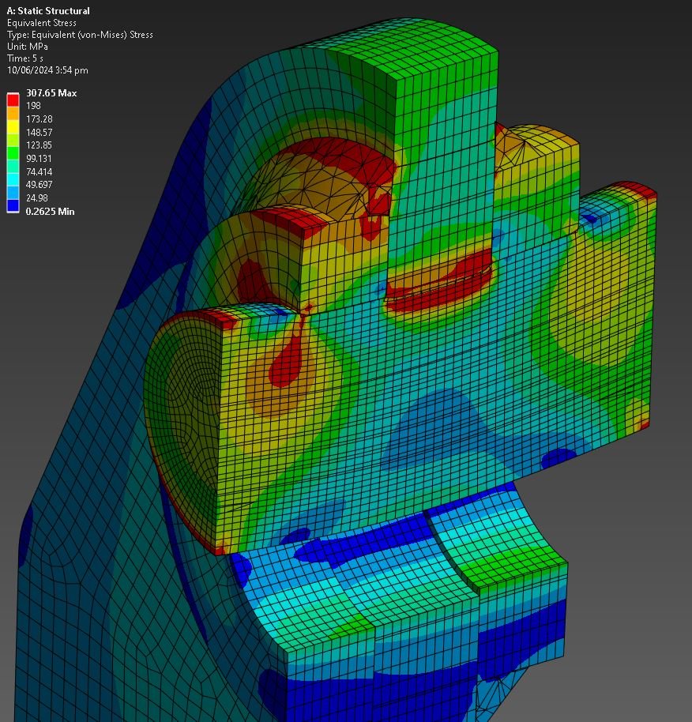The image size is (692, 722).
Task: Click the cyan legend band next to 74.414
Action: click(x=13, y=179)
